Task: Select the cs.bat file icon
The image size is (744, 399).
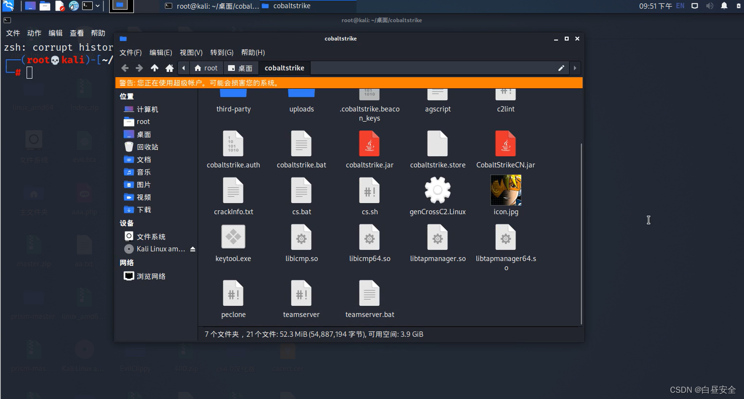Action: [x=301, y=191]
